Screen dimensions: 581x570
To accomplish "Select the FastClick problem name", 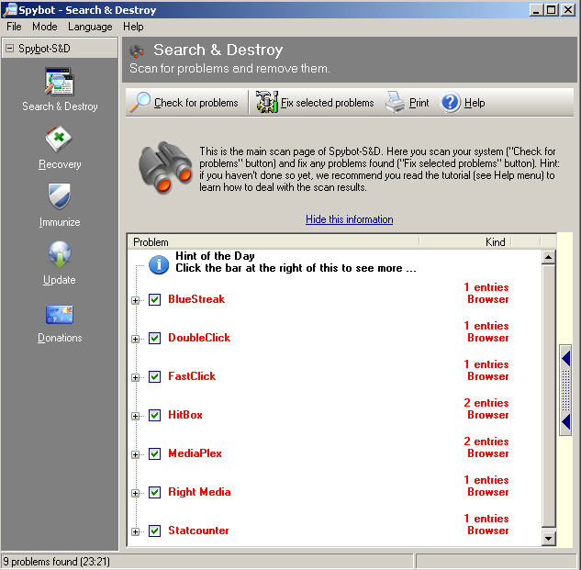I will [192, 376].
